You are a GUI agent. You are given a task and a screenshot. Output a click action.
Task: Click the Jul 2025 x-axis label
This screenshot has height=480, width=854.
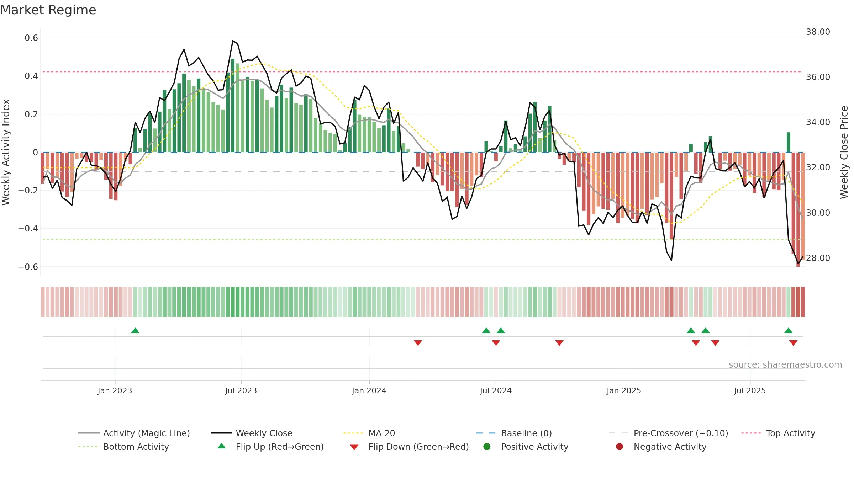[x=750, y=391]
